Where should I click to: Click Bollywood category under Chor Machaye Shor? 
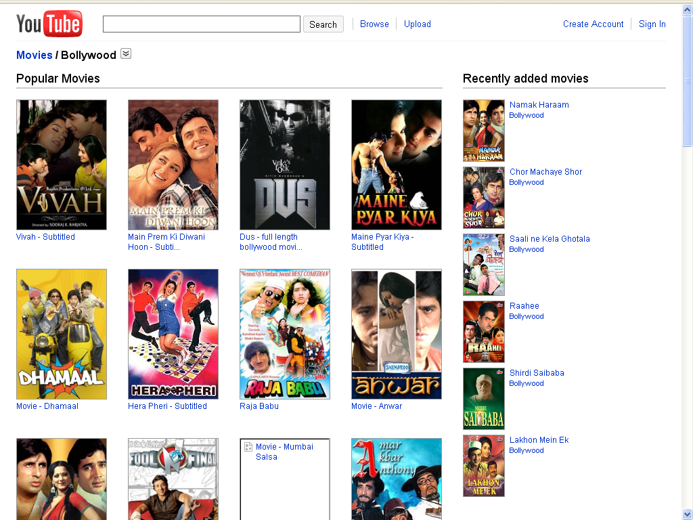(527, 182)
